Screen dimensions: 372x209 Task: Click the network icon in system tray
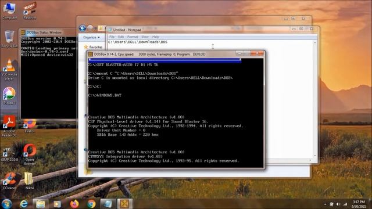point(345,204)
